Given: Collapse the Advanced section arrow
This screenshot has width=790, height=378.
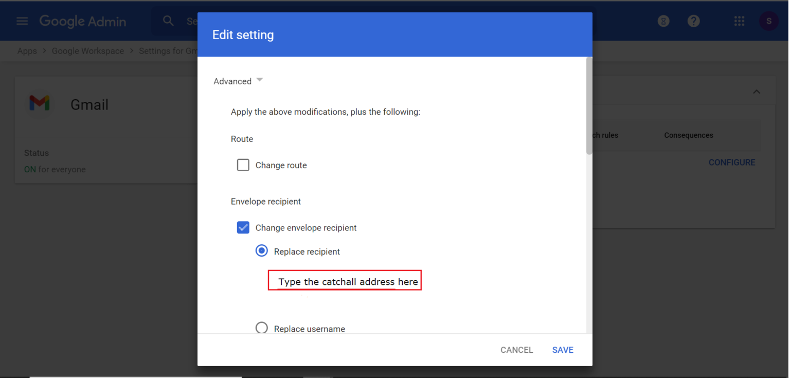Looking at the screenshot, I should click(260, 80).
